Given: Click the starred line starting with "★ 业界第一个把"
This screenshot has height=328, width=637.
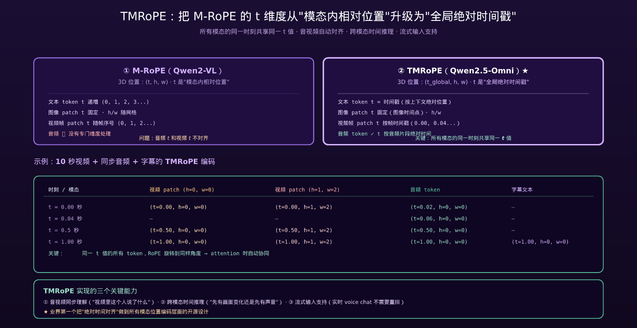Looking at the screenshot, I should point(126,312).
